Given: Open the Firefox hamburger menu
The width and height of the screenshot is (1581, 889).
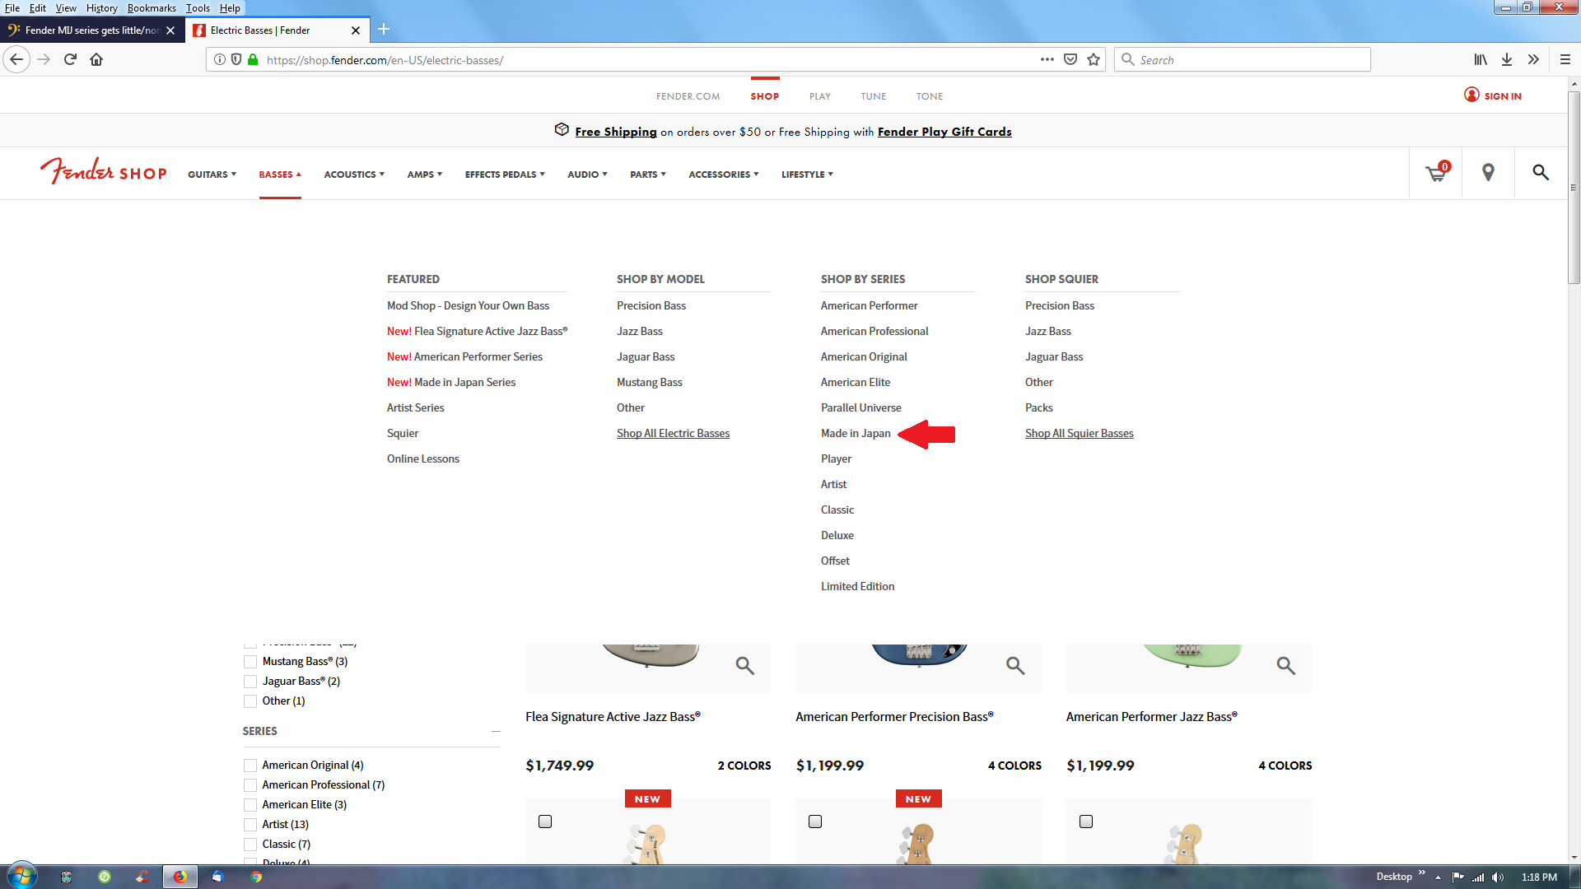Looking at the screenshot, I should coord(1565,59).
